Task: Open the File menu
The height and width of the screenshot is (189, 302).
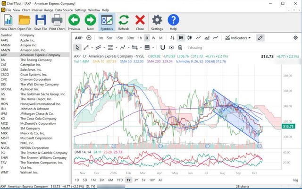Action: (x=8, y=10)
